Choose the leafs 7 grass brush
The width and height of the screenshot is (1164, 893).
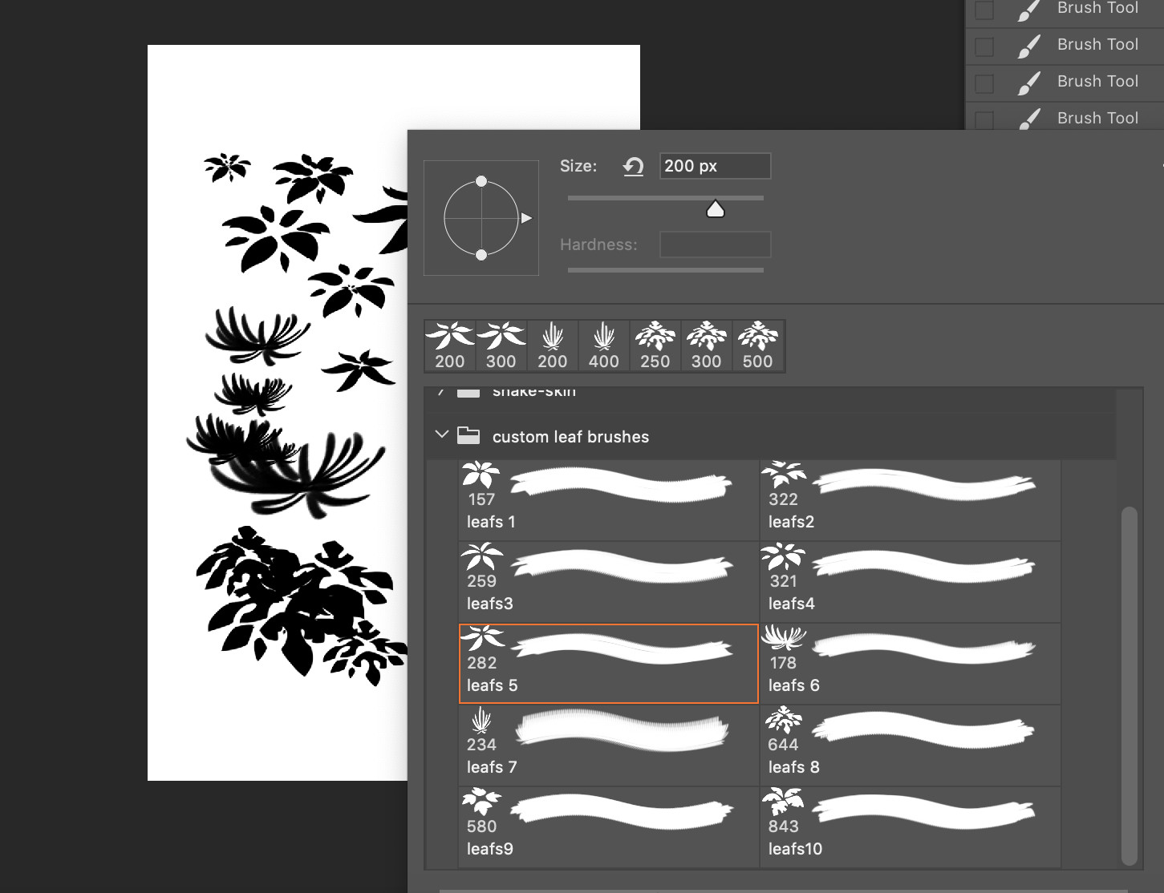[x=607, y=745]
